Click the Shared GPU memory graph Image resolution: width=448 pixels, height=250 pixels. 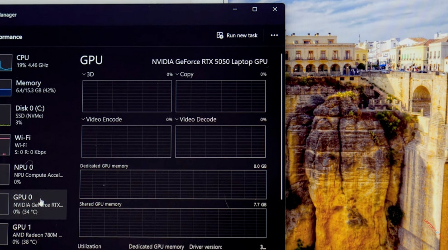172,222
